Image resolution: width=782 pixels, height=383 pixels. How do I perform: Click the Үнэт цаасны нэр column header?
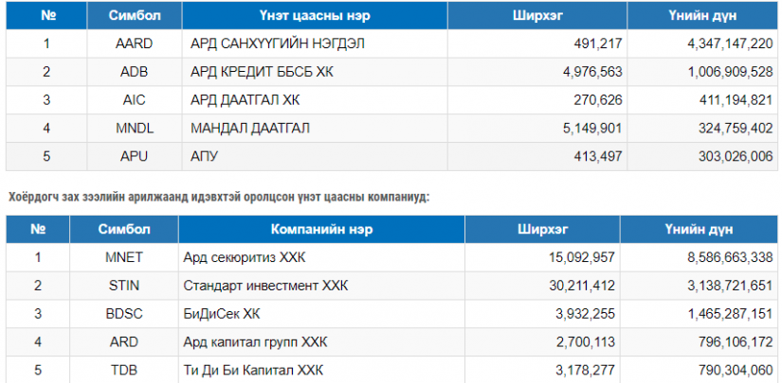[x=315, y=15]
